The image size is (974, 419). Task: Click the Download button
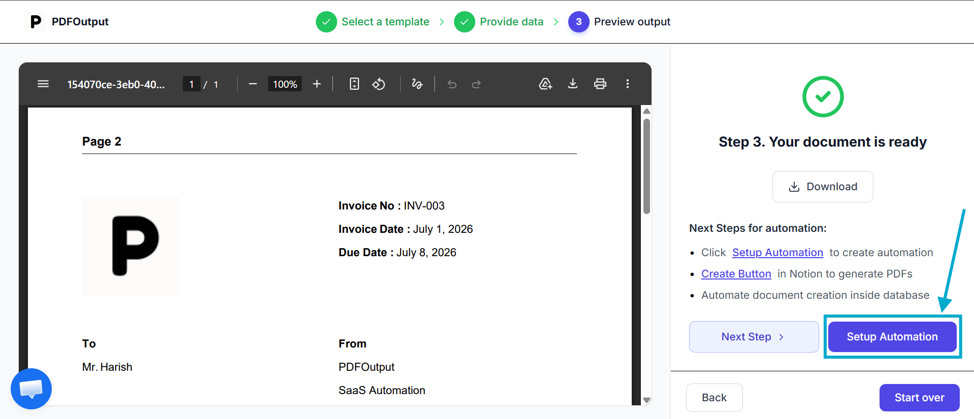click(823, 187)
